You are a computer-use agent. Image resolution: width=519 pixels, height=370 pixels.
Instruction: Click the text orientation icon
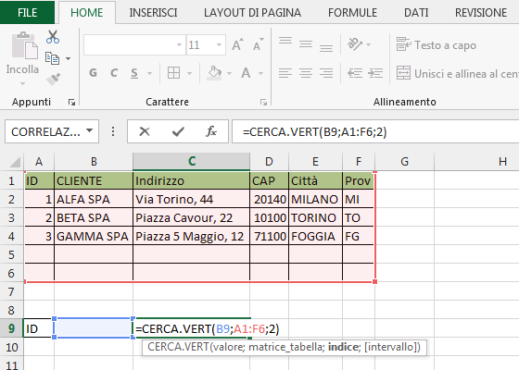point(354,44)
